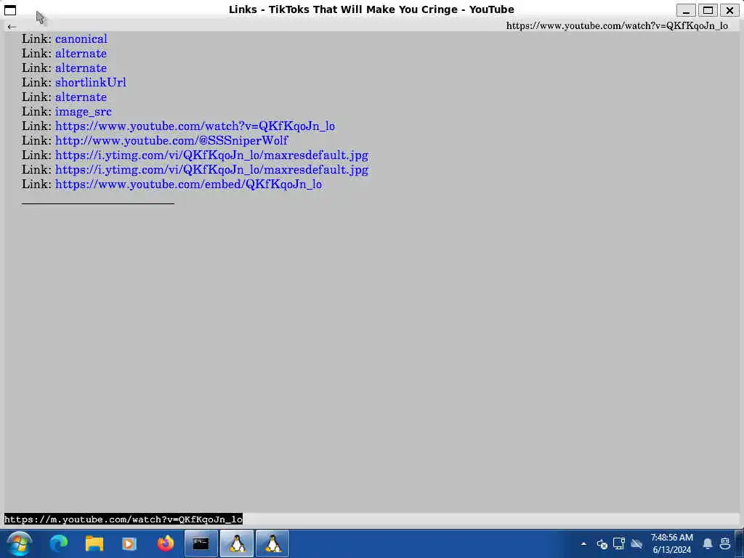Screen dimensions: 744x558
Task: Open the network tray icon
Action: coord(619,543)
